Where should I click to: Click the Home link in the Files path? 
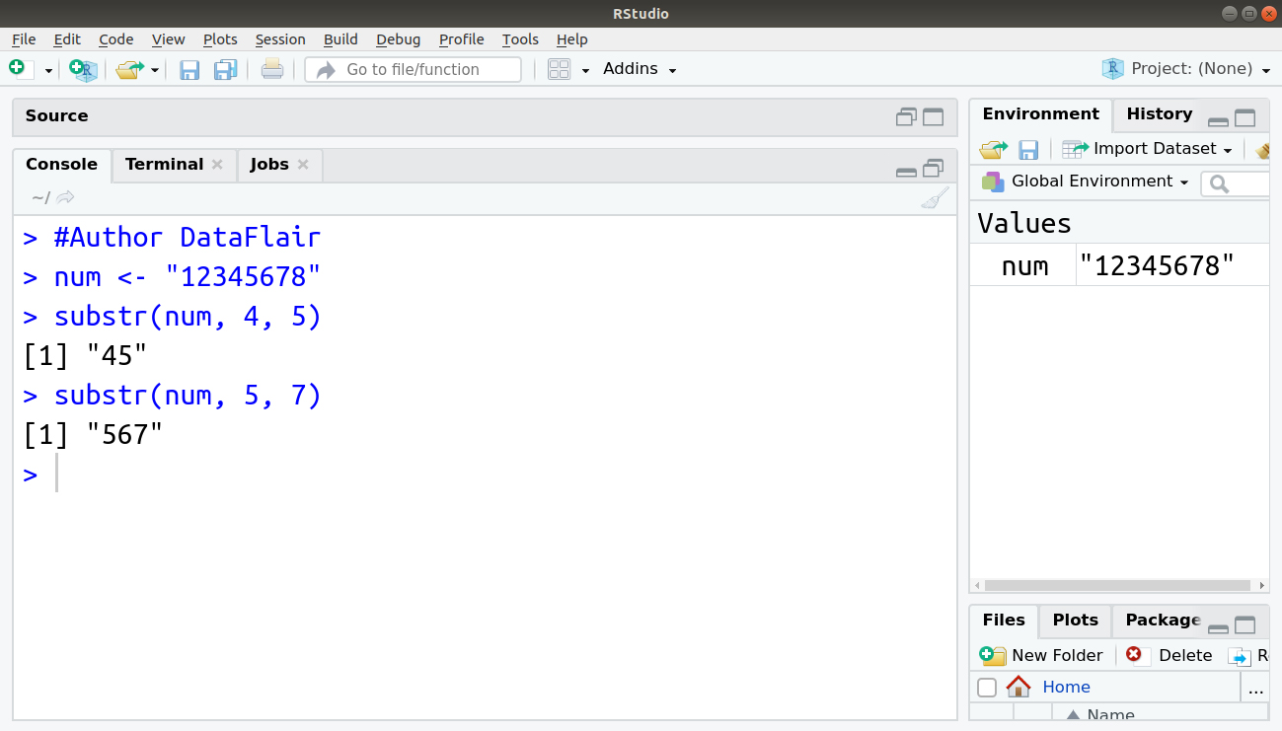(1066, 688)
